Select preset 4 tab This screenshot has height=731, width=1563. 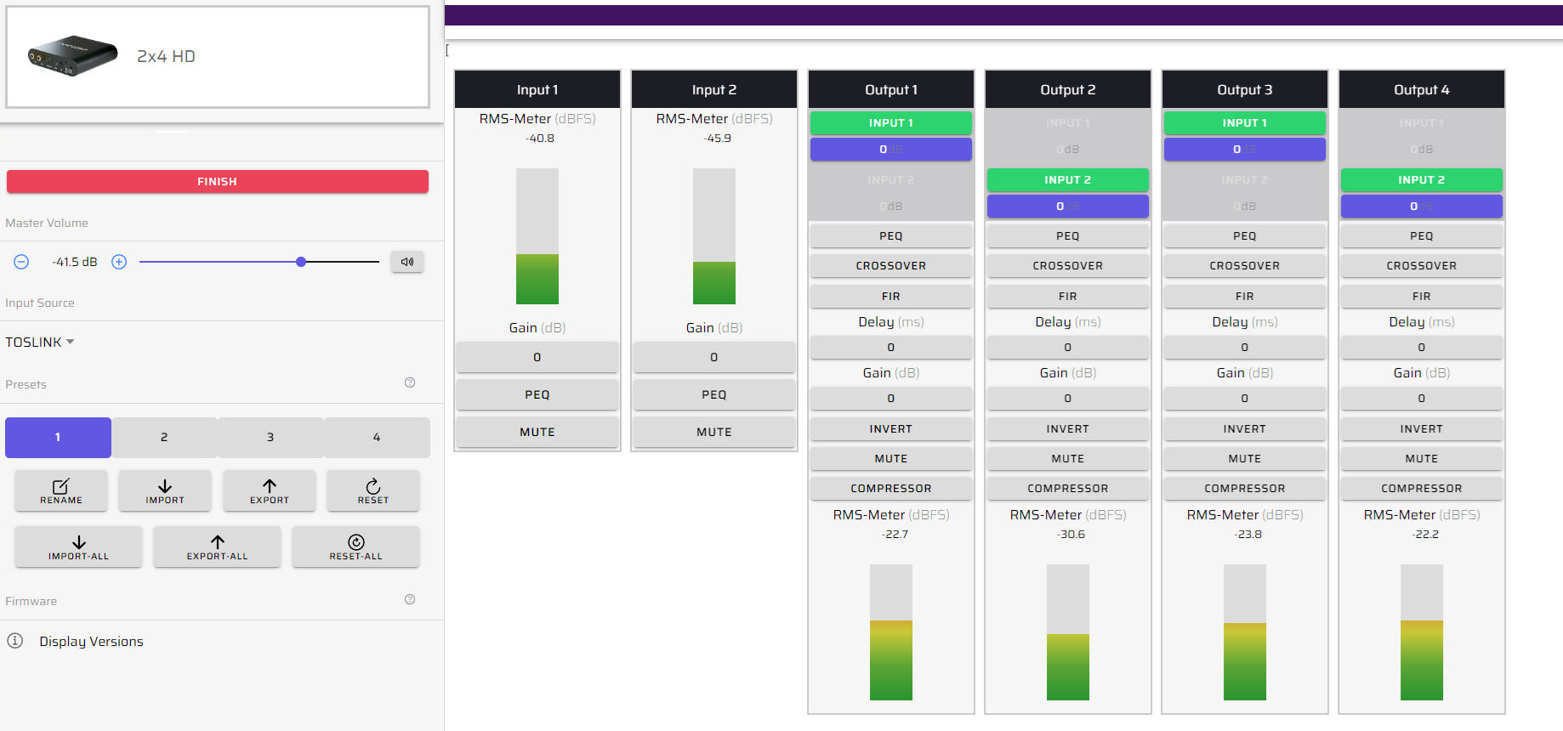point(377,437)
